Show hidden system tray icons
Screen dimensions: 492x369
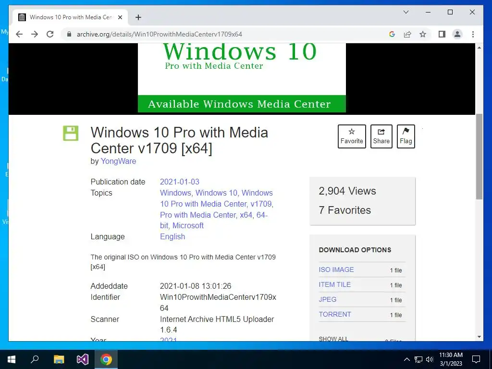click(406, 359)
